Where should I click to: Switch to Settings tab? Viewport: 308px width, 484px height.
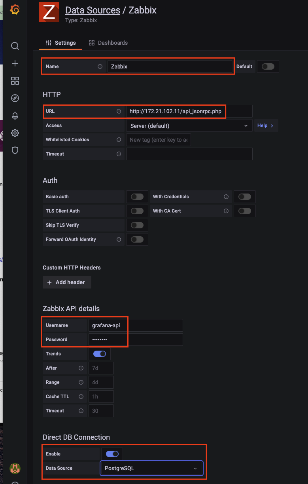pos(61,43)
